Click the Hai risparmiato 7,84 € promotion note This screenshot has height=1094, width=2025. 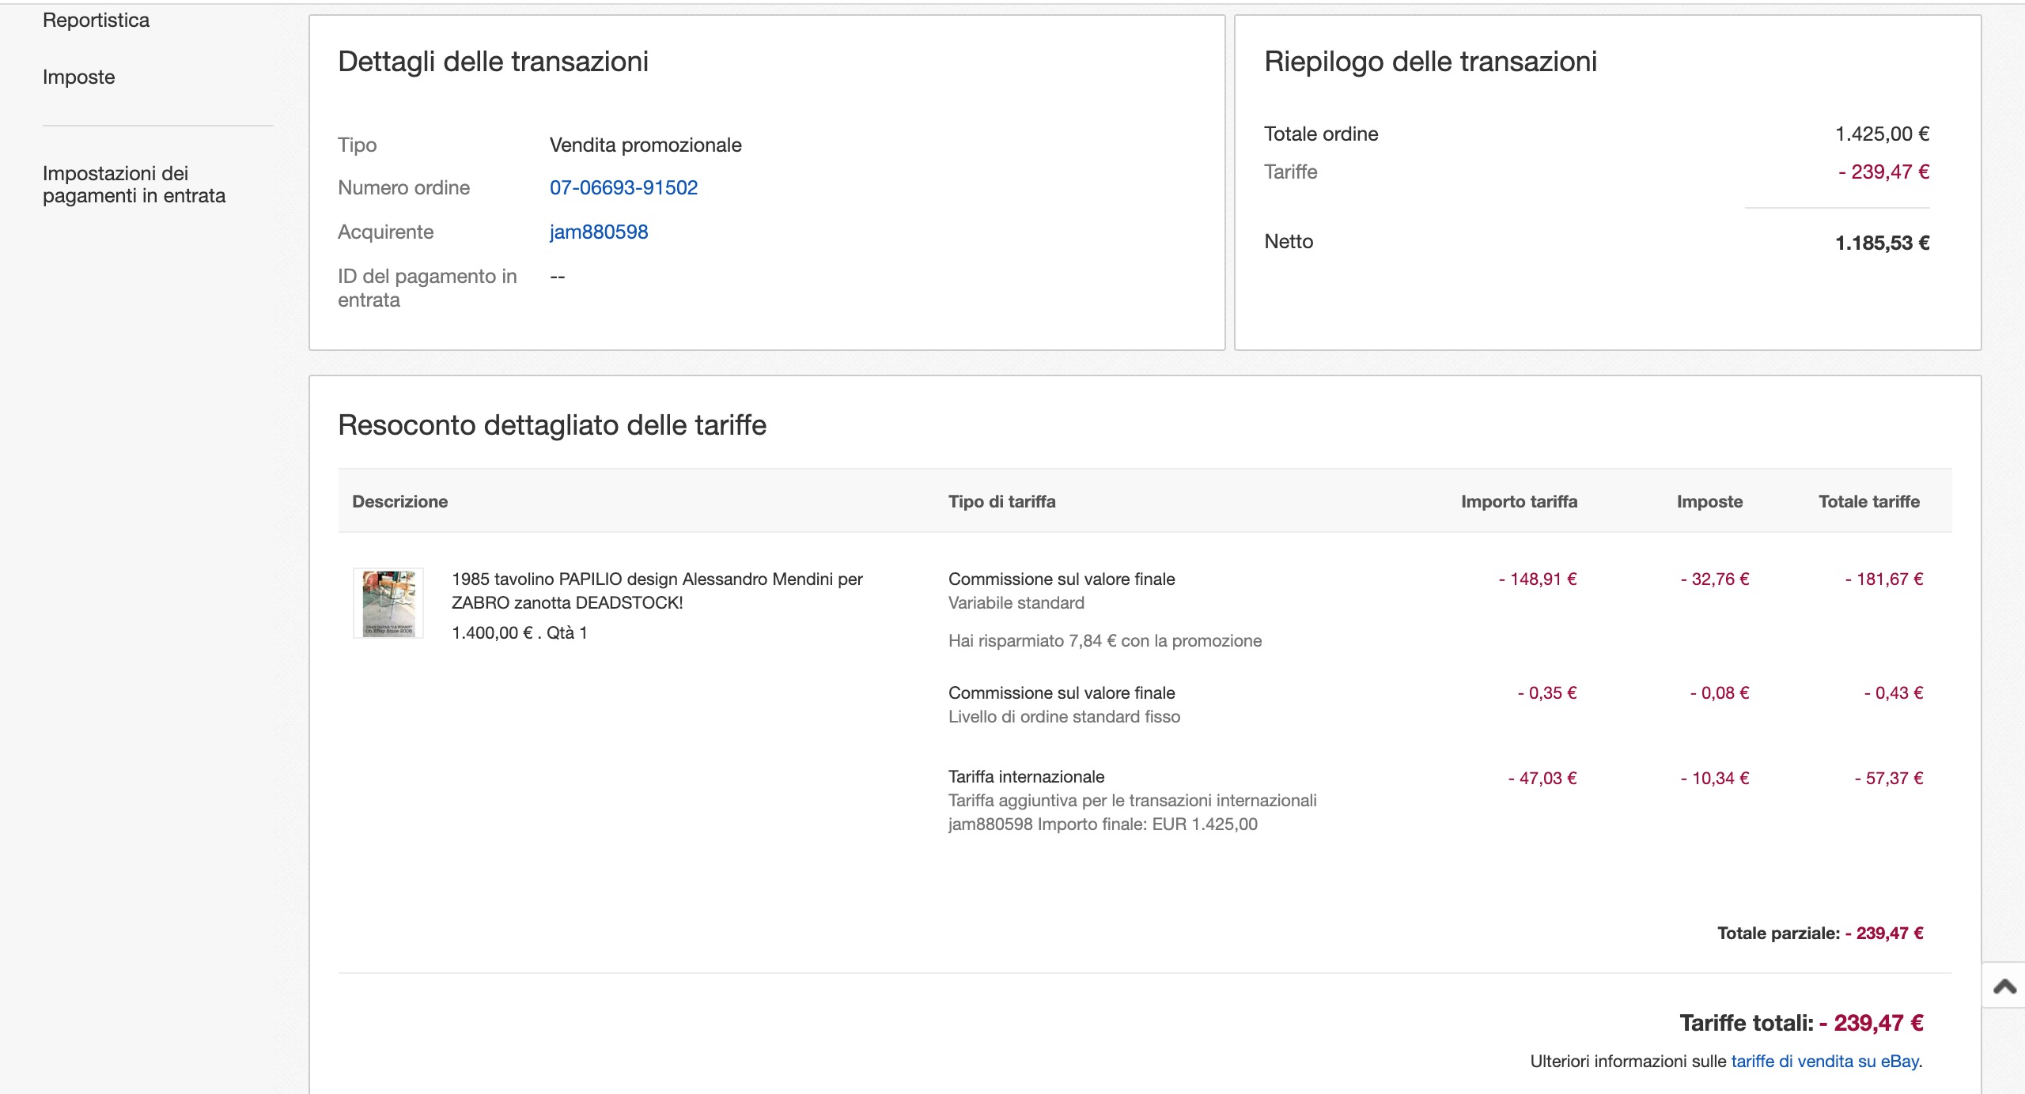[x=1104, y=641]
